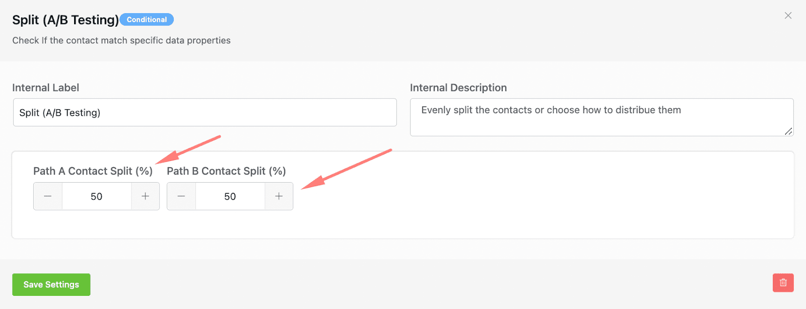The height and width of the screenshot is (309, 806).
Task: Click the Path A Contact Split (%) label
Action: tap(93, 171)
